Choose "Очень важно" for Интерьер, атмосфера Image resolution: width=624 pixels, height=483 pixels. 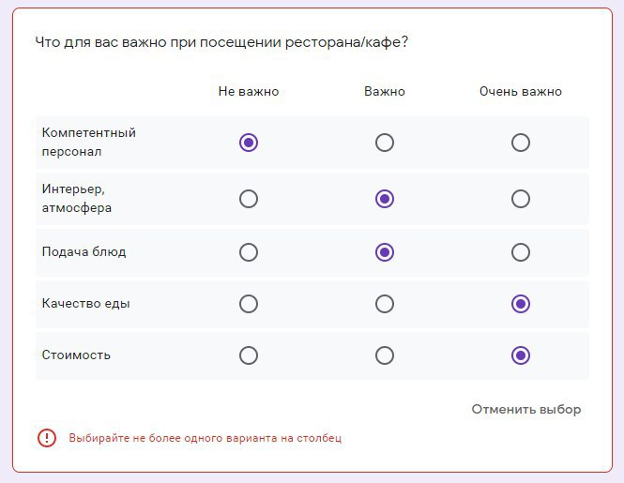tap(521, 199)
